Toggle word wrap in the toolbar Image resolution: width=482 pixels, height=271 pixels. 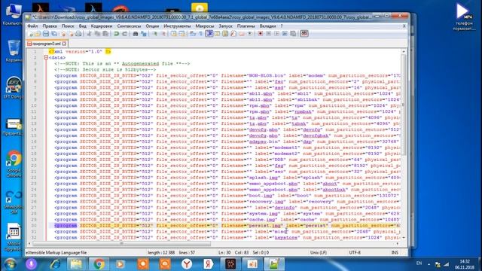click(193, 34)
